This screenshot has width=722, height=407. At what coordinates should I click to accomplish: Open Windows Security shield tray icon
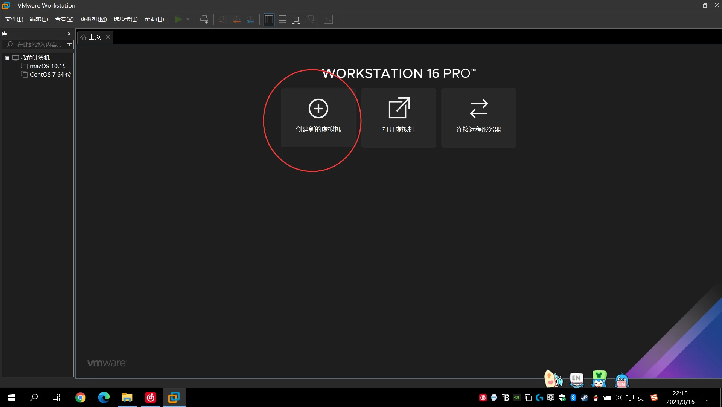(562, 398)
